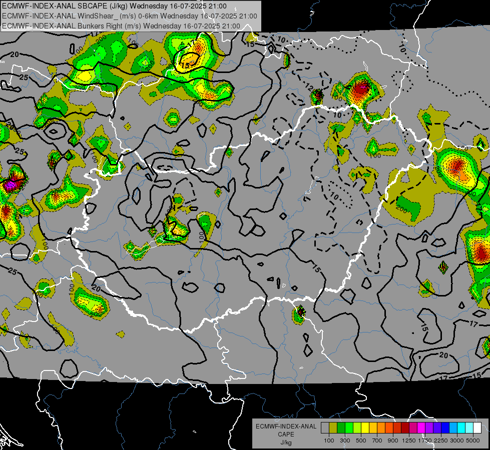Click the J/kg unit label
Viewport: 490px width, 450px height.
[286, 442]
